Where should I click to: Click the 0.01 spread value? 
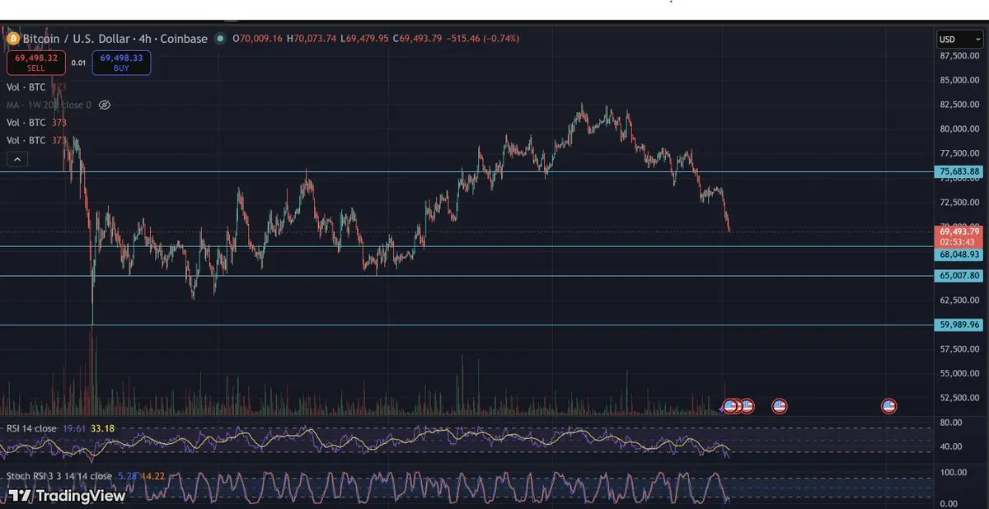pyautogui.click(x=78, y=63)
